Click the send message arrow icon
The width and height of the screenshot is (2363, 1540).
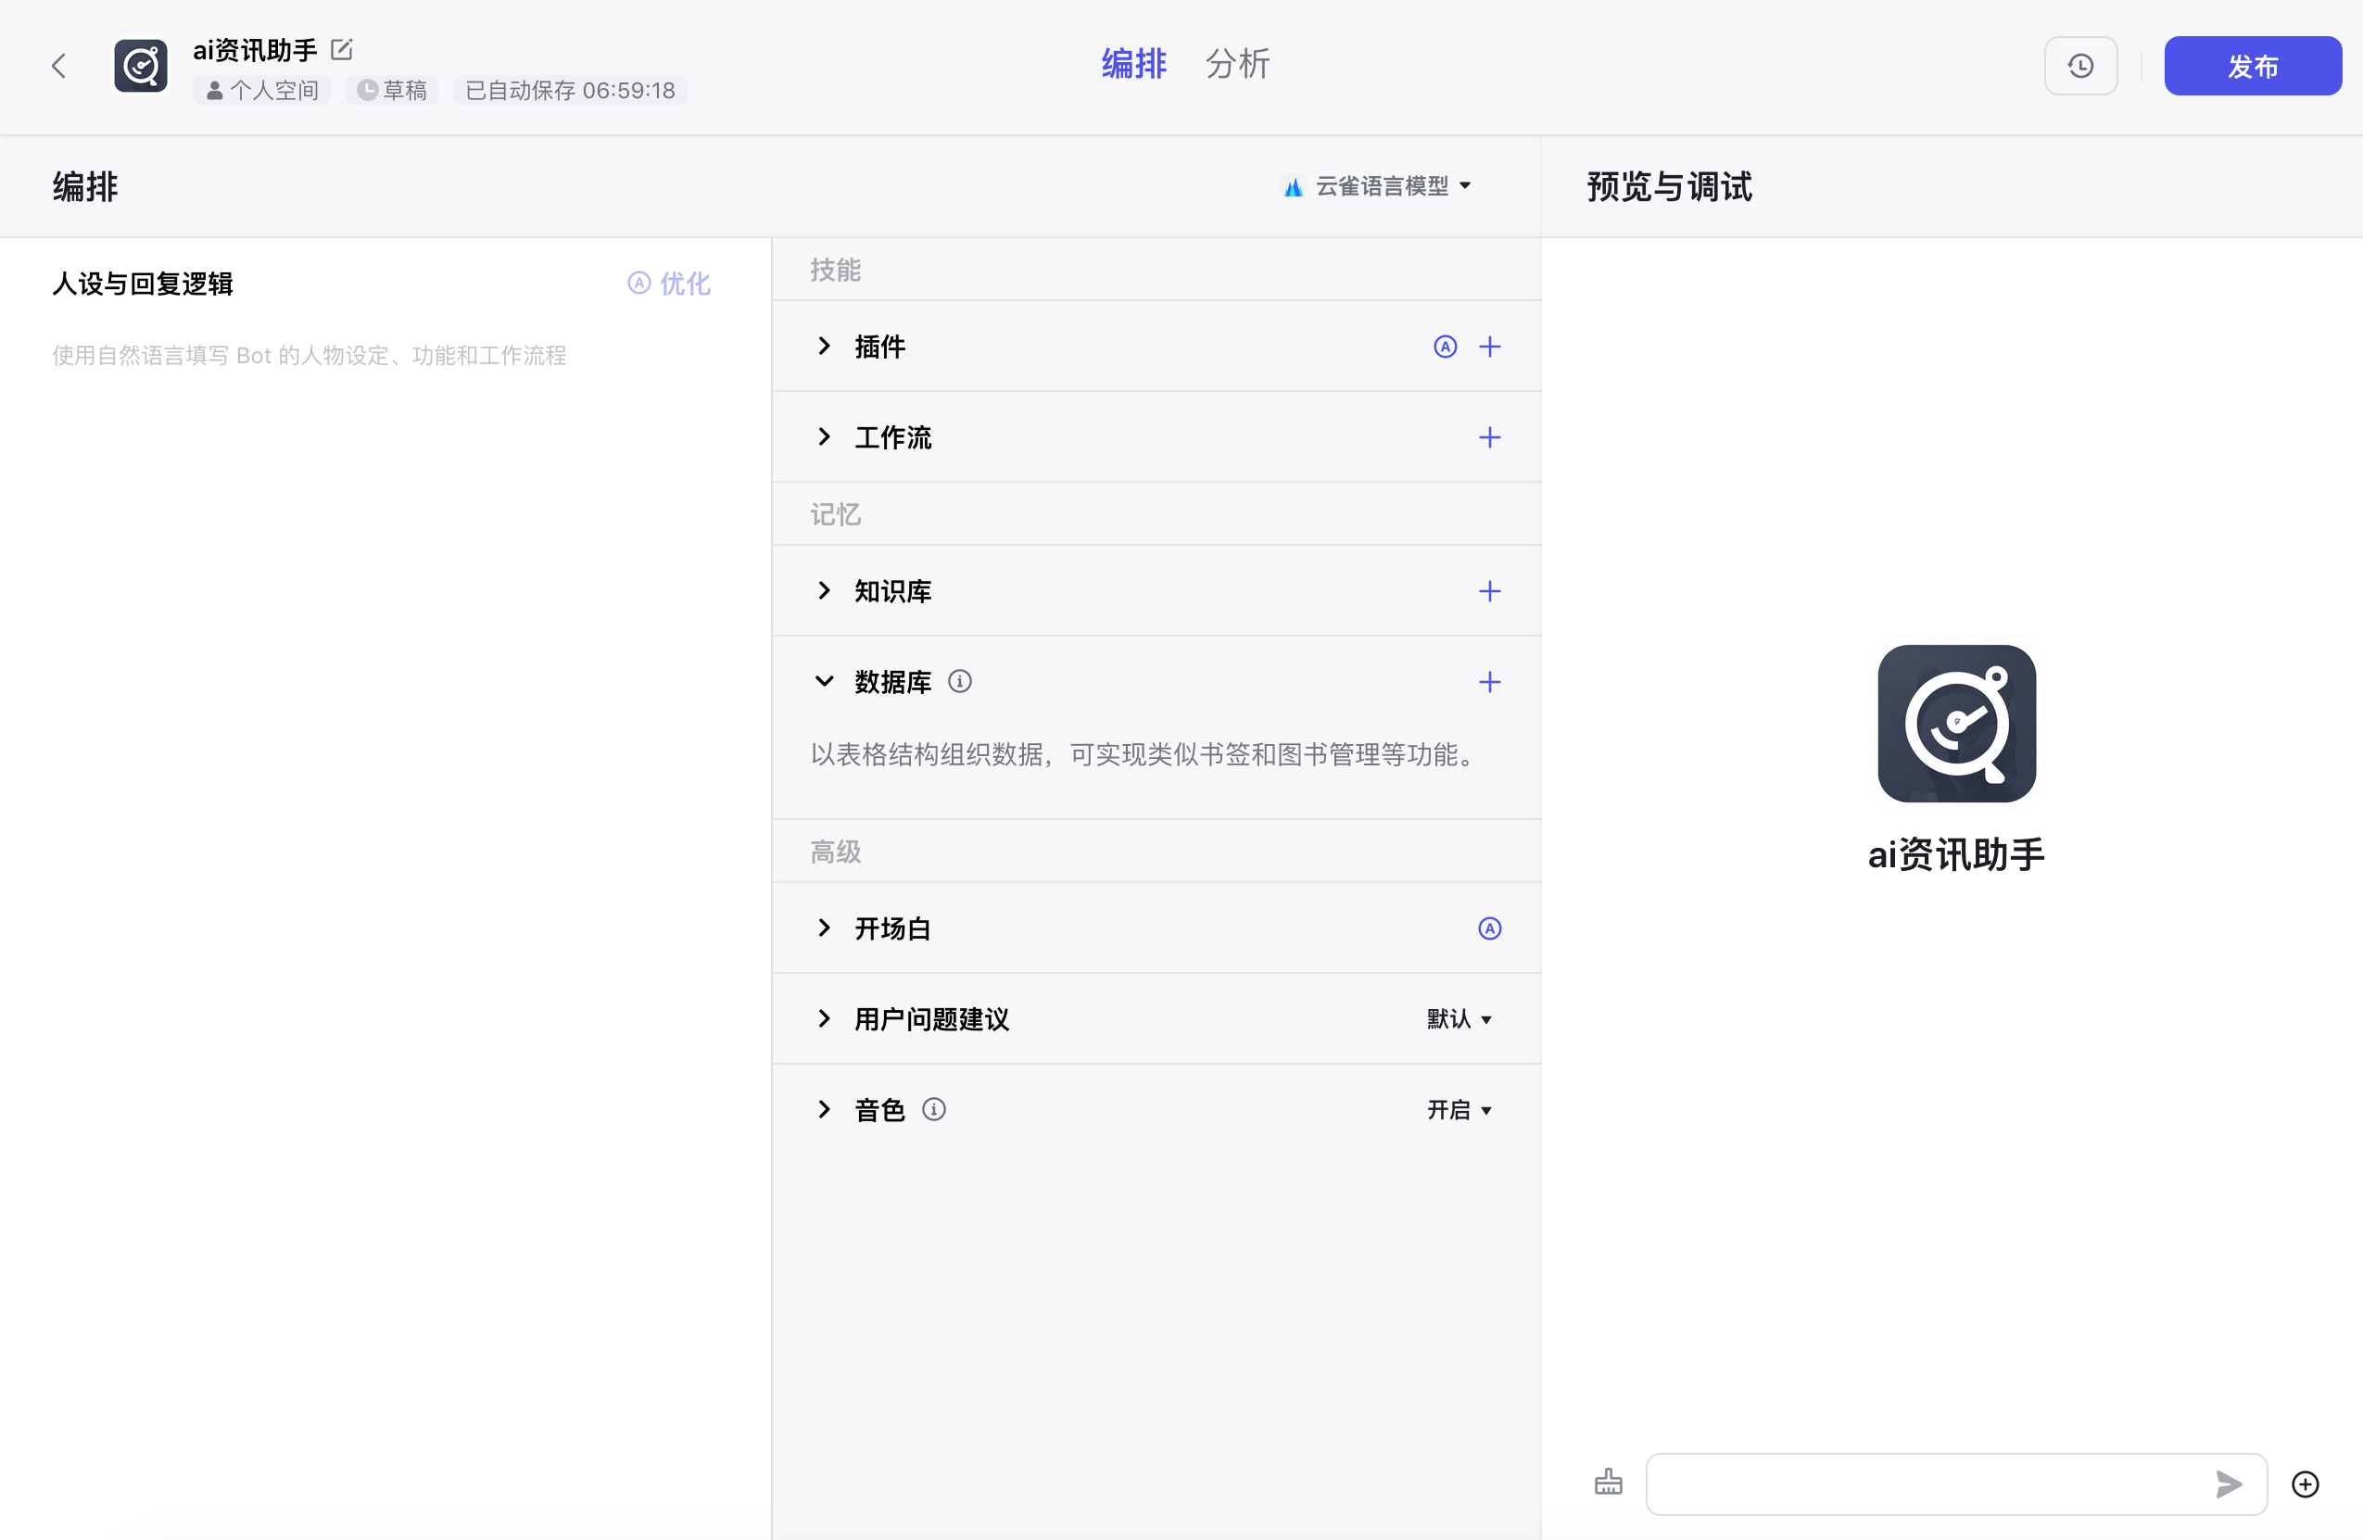[2228, 1483]
